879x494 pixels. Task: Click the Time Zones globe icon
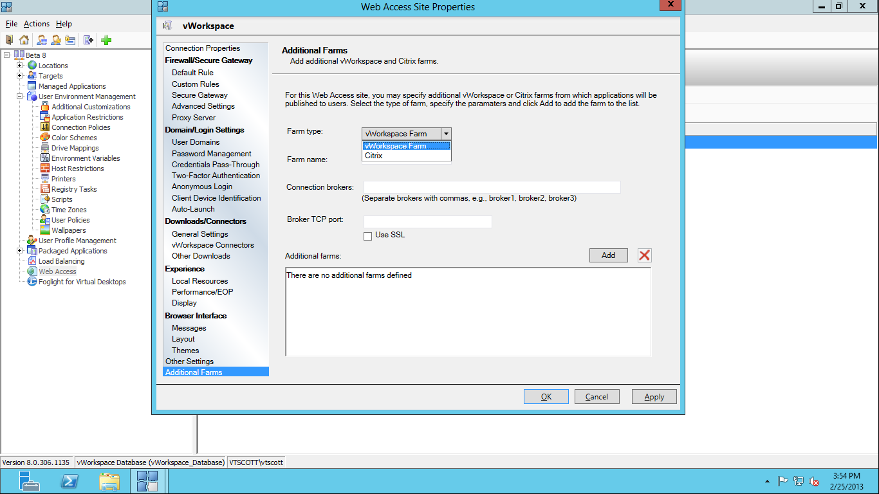(x=45, y=210)
